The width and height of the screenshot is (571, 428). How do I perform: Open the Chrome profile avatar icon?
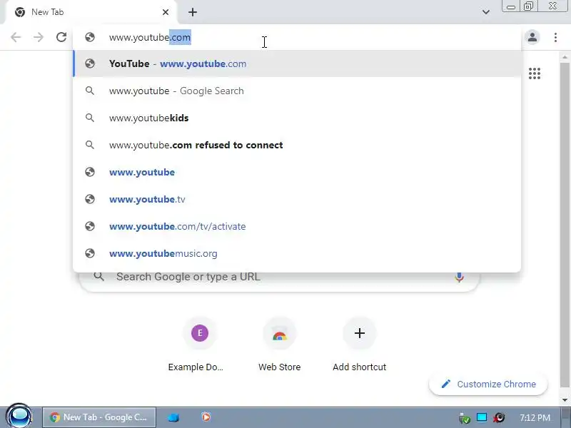(x=532, y=37)
